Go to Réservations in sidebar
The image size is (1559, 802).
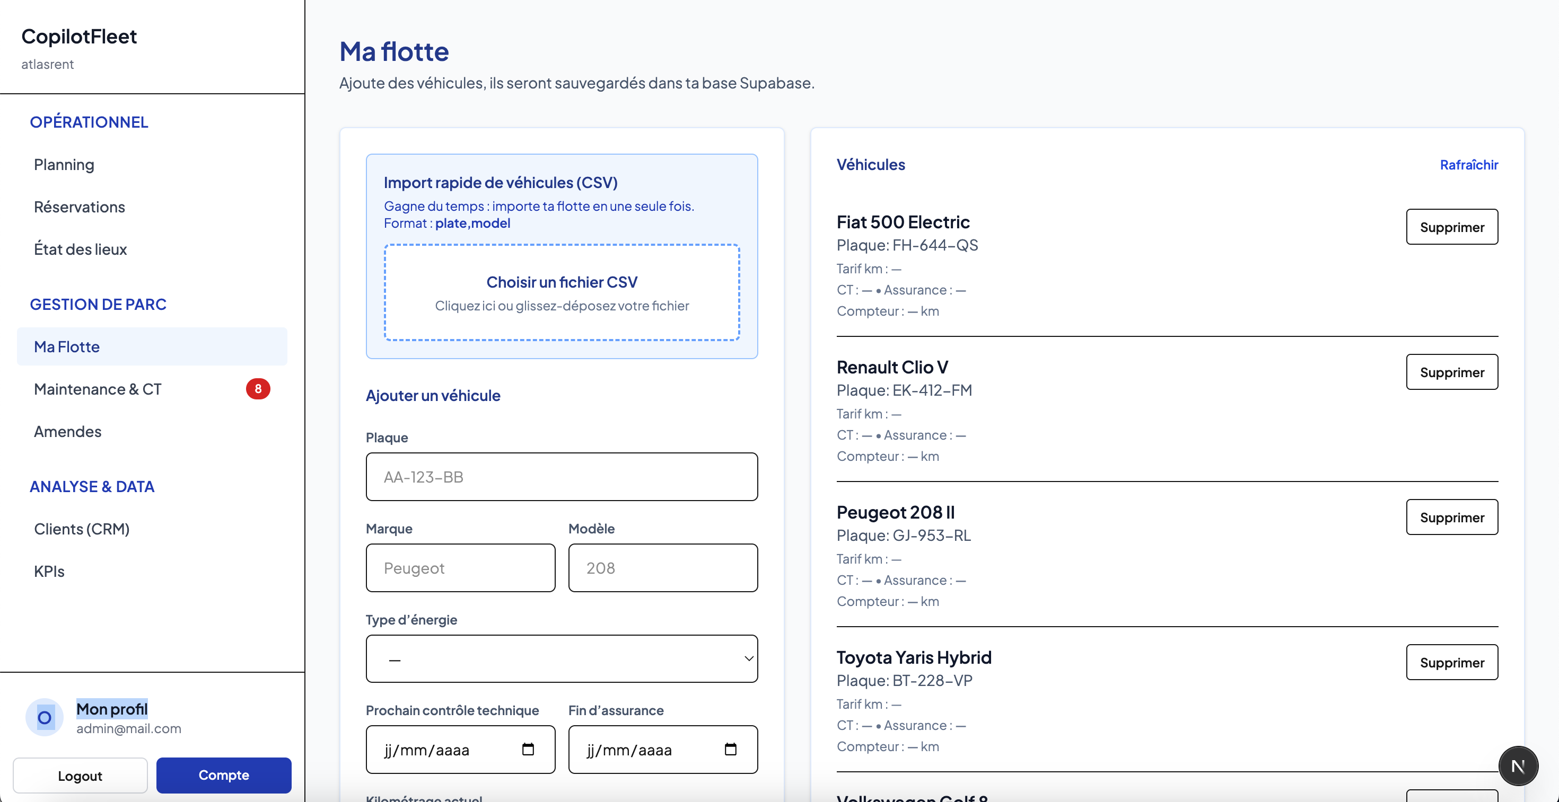(80, 207)
